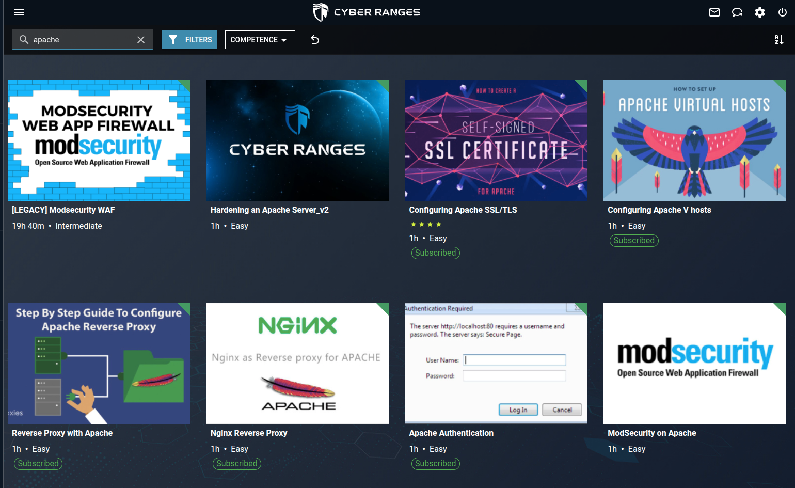Click the search magnifier icon

[x=24, y=39]
